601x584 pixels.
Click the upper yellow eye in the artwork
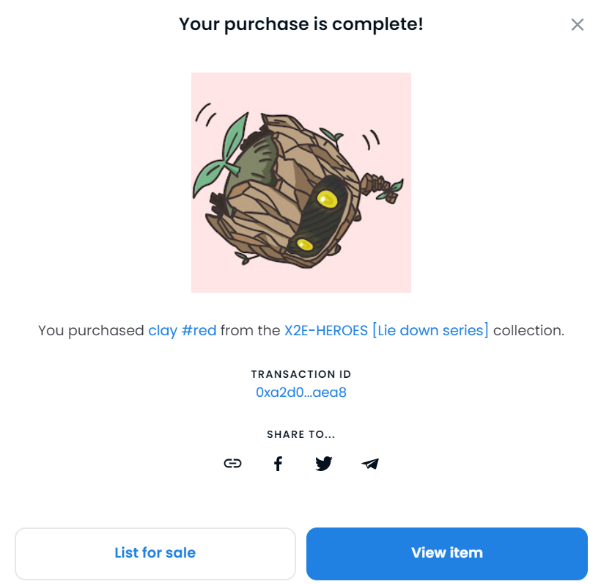pos(327,199)
